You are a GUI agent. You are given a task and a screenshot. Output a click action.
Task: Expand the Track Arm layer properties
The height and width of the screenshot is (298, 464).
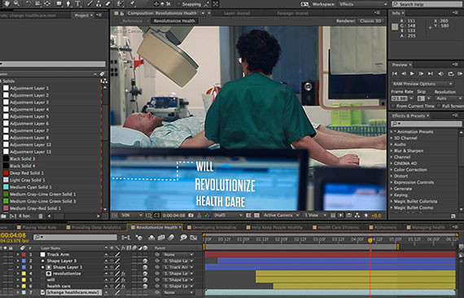(x=18, y=255)
